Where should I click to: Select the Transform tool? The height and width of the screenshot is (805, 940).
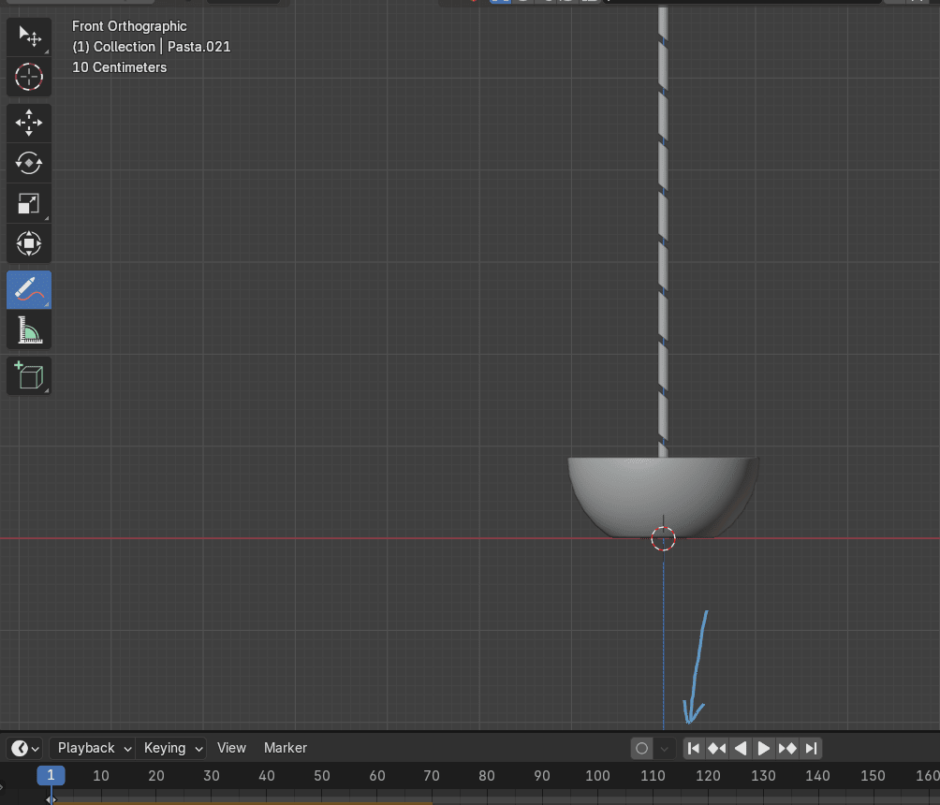tap(29, 243)
